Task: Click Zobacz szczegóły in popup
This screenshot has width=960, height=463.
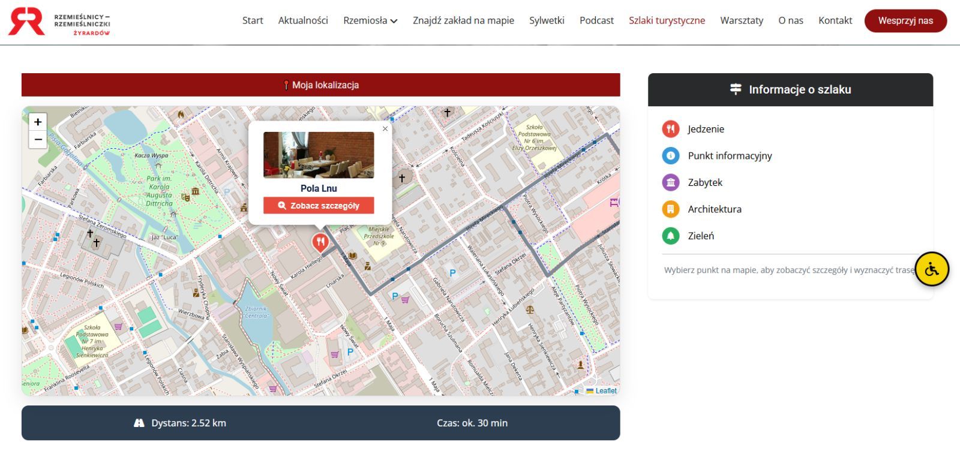Action: coord(319,206)
